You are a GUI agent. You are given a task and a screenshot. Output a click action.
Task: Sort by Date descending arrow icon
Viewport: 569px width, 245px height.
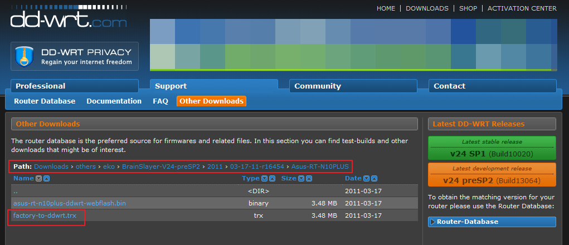pyautogui.click(x=367, y=178)
